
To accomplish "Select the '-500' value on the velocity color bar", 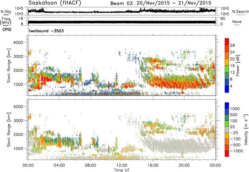I will [x=235, y=145].
